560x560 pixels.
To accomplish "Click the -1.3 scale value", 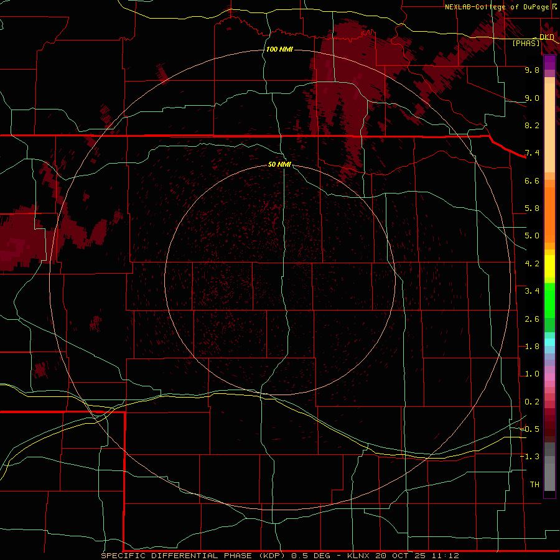I will coord(530,457).
